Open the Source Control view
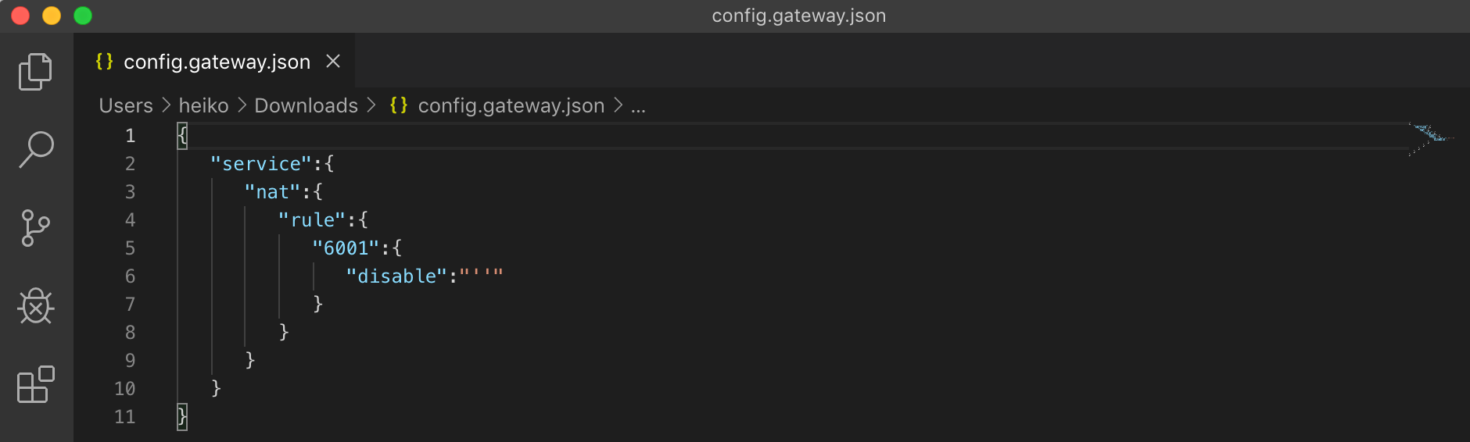Image resolution: width=1470 pixels, height=442 pixels. (35, 228)
